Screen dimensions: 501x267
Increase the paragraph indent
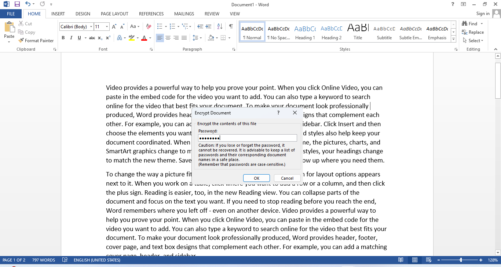[208, 27]
